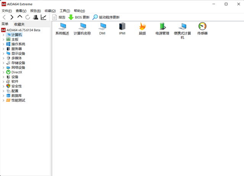Expand the 配置 tree node
244x176 pixels.
(3, 91)
